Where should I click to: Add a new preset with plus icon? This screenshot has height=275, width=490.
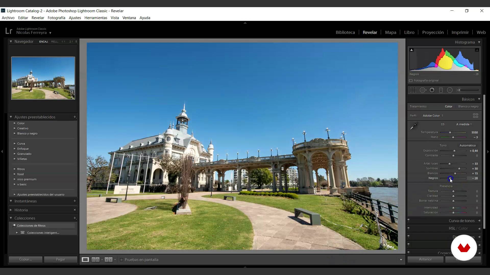75,117
